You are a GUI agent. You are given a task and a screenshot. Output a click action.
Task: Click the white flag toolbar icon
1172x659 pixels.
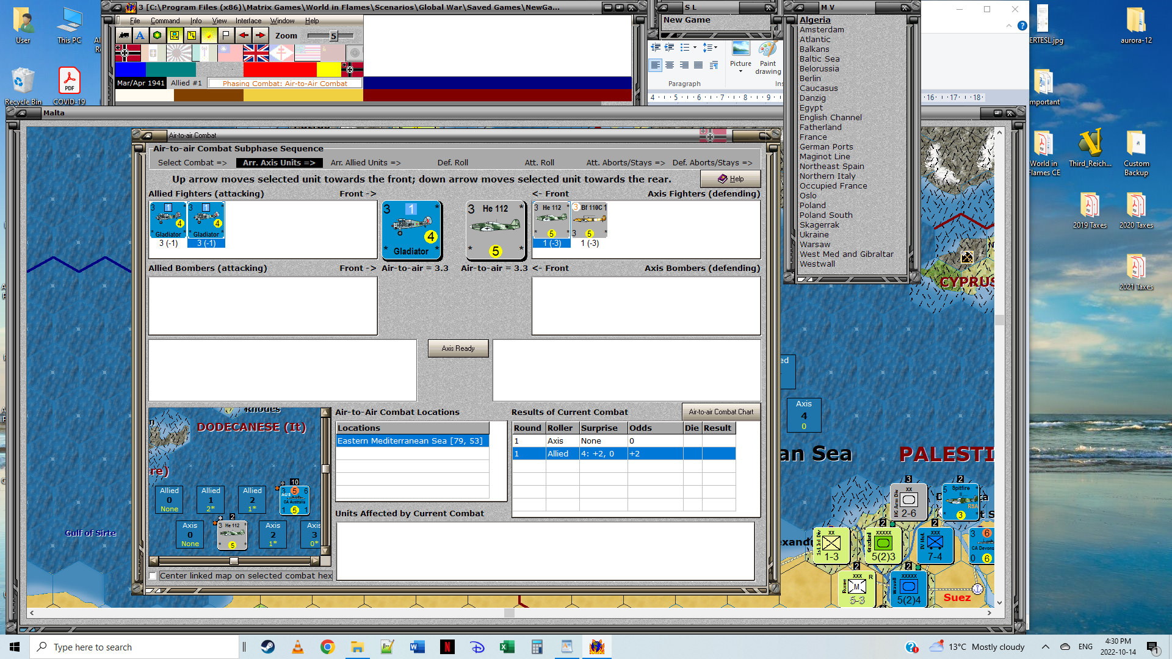pos(226,35)
